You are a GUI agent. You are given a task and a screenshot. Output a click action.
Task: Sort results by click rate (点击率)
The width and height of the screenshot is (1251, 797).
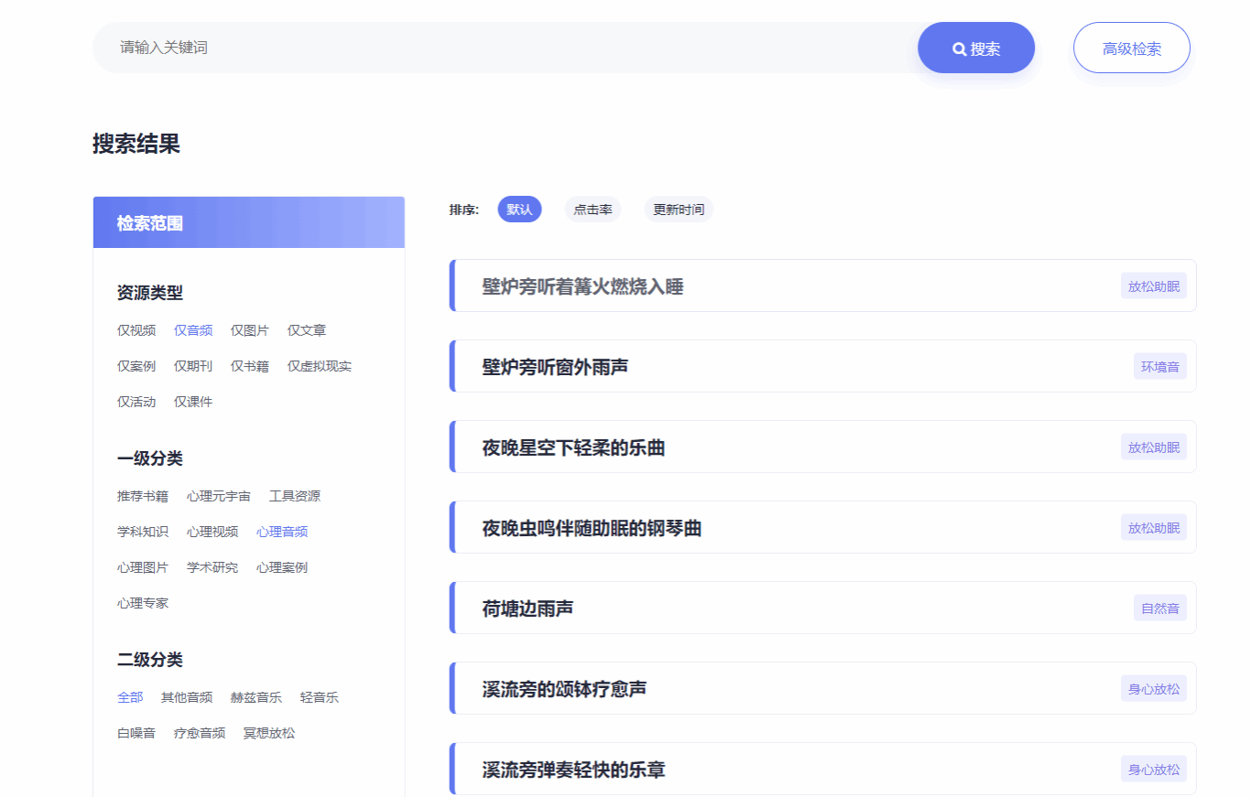tap(593, 210)
